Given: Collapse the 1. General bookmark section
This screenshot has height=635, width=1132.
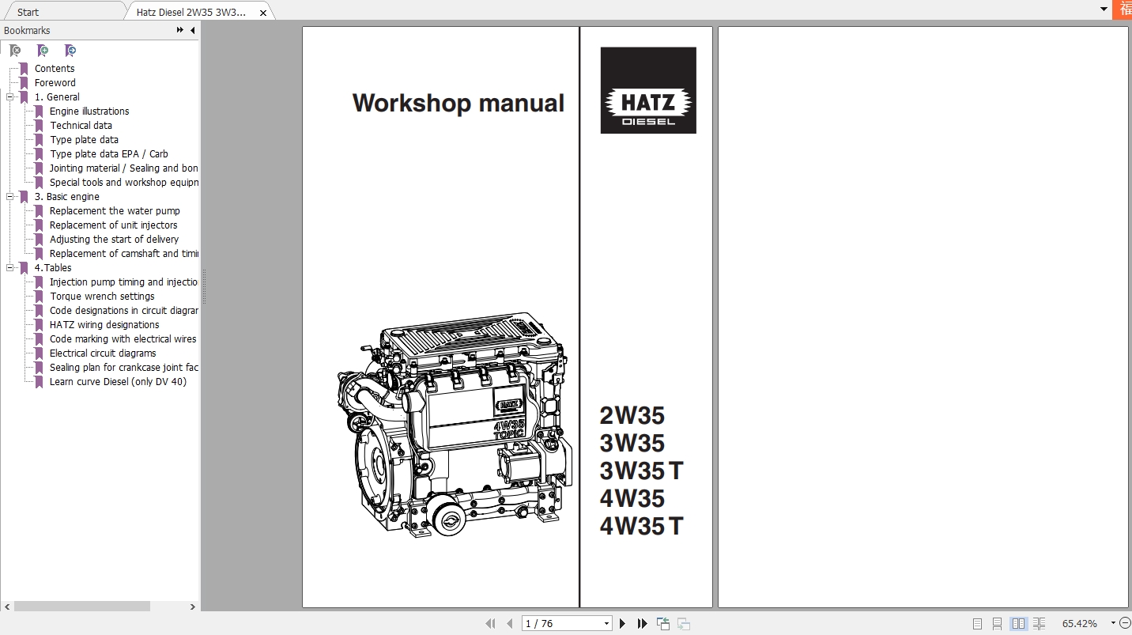Looking at the screenshot, I should tap(9, 96).
